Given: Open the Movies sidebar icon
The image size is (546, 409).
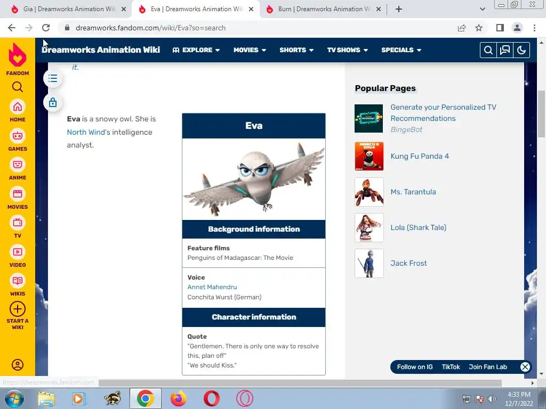Looking at the screenshot, I should 18,194.
